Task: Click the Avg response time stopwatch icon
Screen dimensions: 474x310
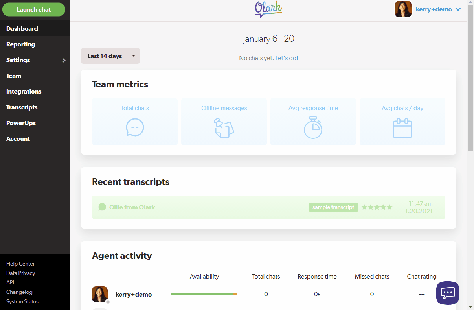Action: 313,127
